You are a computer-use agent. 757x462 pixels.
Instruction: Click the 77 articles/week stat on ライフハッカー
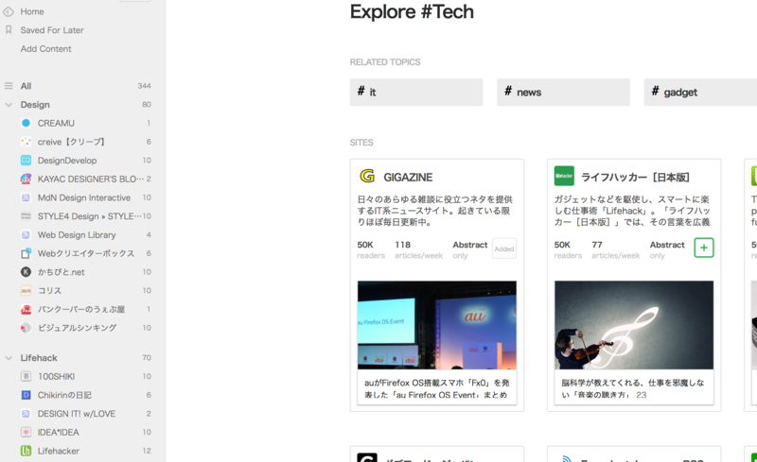pyautogui.click(x=616, y=249)
